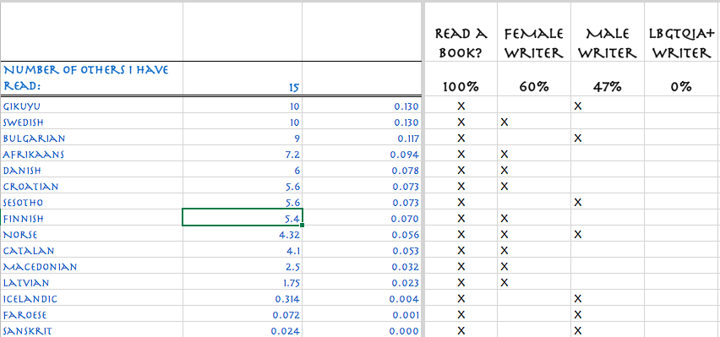This screenshot has width=720, height=337.
Task: Select the 60% female writer percentage
Action: (x=534, y=87)
